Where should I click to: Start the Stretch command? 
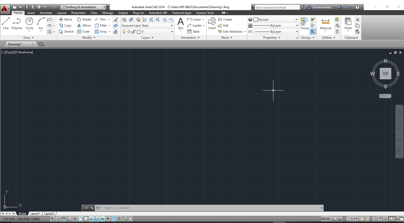(x=66, y=32)
